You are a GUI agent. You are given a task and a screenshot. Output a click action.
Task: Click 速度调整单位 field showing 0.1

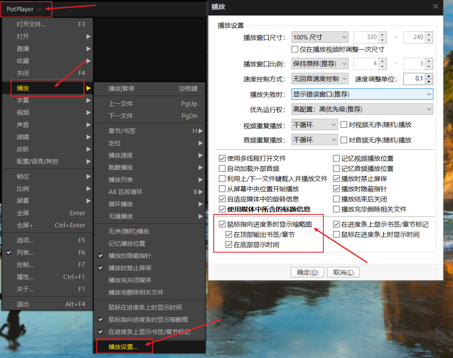(414, 79)
